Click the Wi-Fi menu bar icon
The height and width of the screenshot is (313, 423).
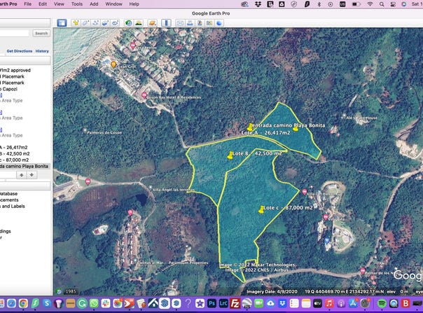370,4
